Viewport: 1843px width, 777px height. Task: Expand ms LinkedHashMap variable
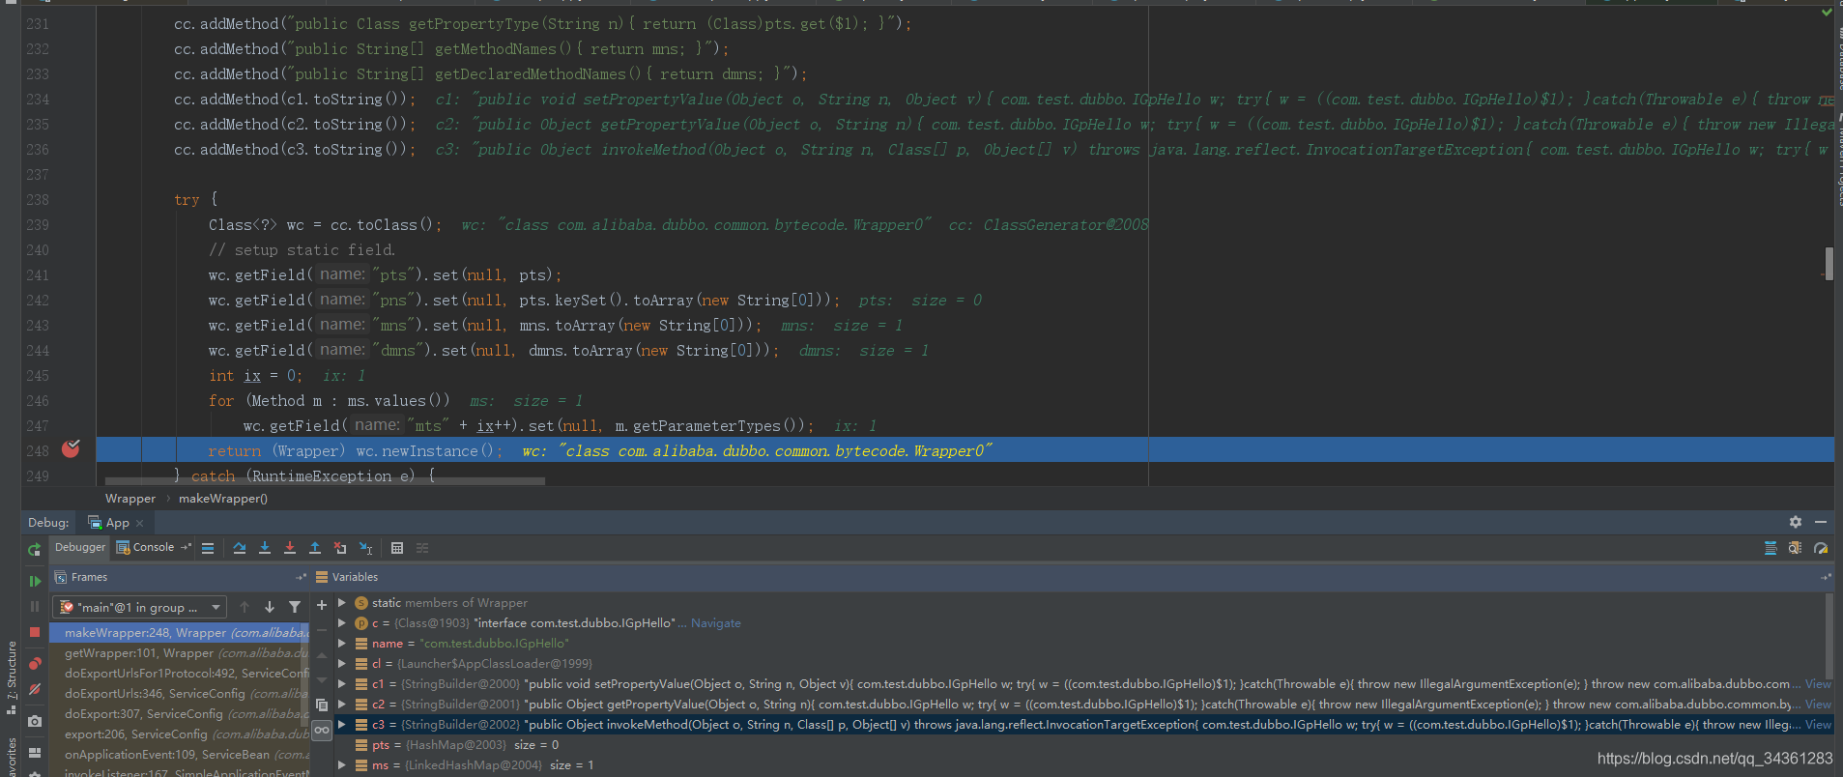coord(341,764)
